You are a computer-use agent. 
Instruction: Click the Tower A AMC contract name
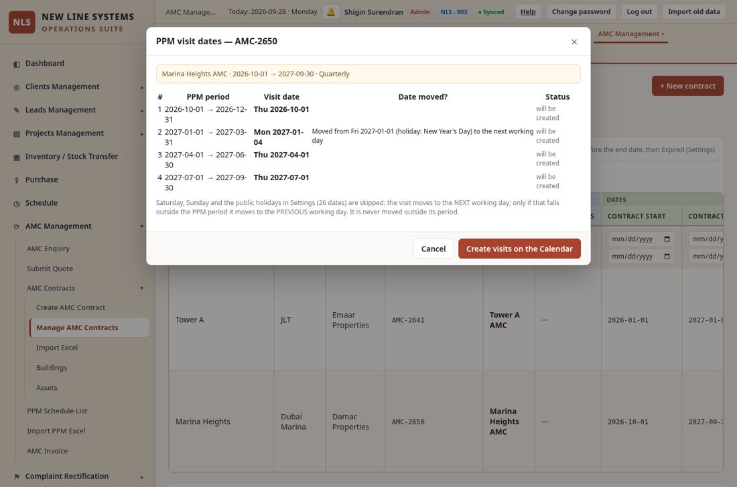click(505, 320)
